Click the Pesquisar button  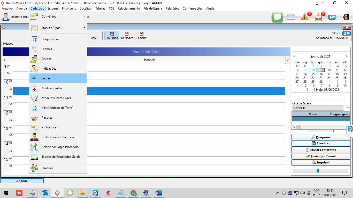point(321,137)
